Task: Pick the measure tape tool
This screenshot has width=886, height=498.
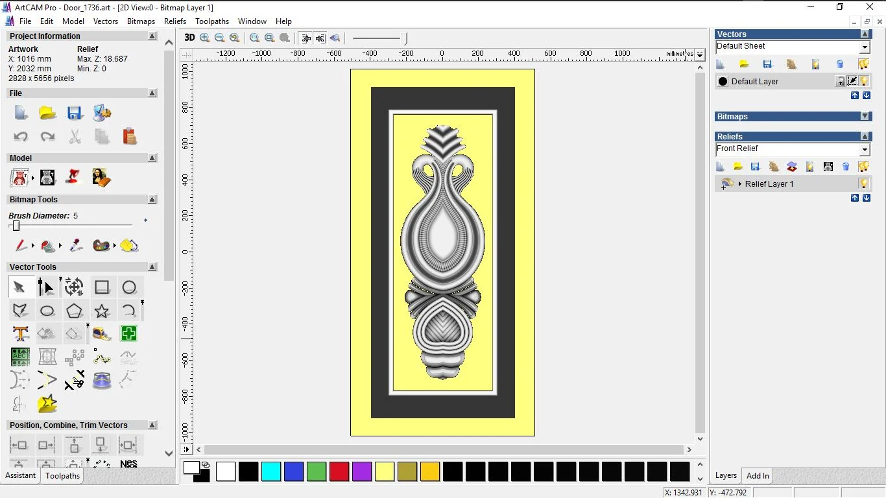Action: click(102, 334)
